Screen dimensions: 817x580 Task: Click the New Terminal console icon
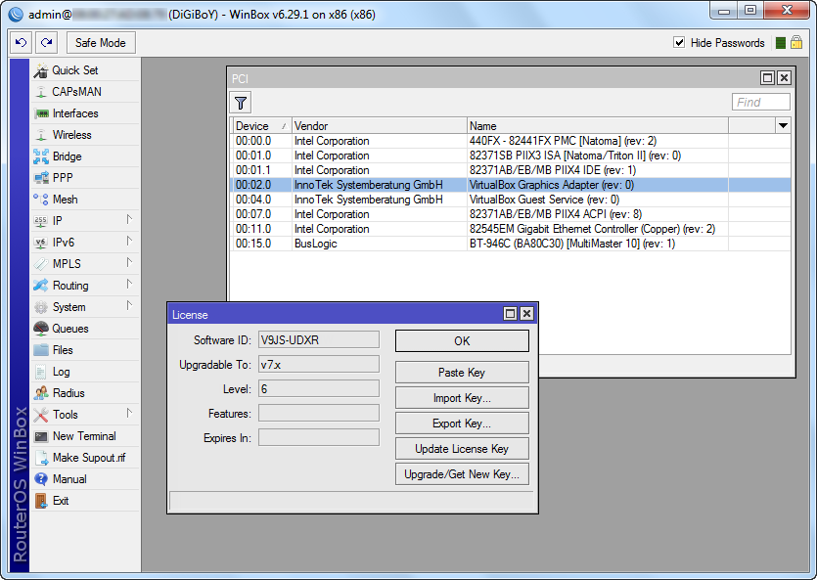pos(41,436)
